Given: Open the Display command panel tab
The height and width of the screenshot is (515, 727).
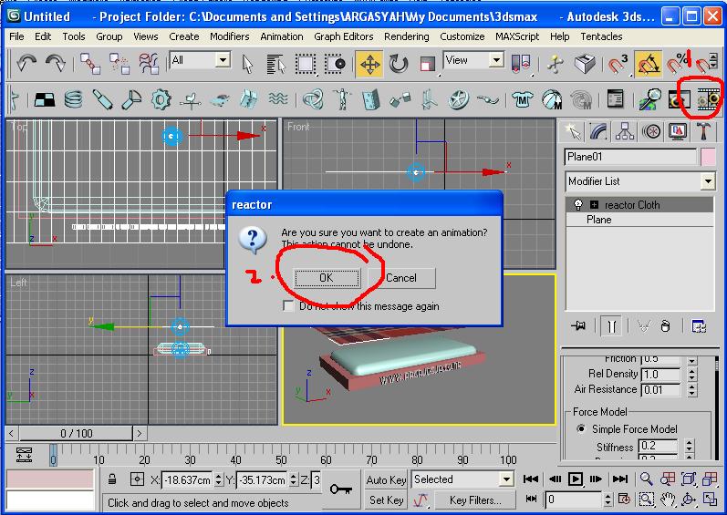Looking at the screenshot, I should pos(678,132).
